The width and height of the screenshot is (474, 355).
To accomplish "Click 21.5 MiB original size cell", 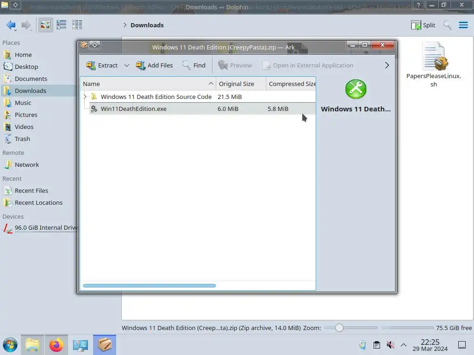I will pos(230,97).
